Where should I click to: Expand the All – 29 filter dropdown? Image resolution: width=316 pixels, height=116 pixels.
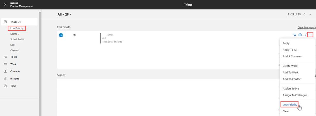pyautogui.click(x=65, y=14)
